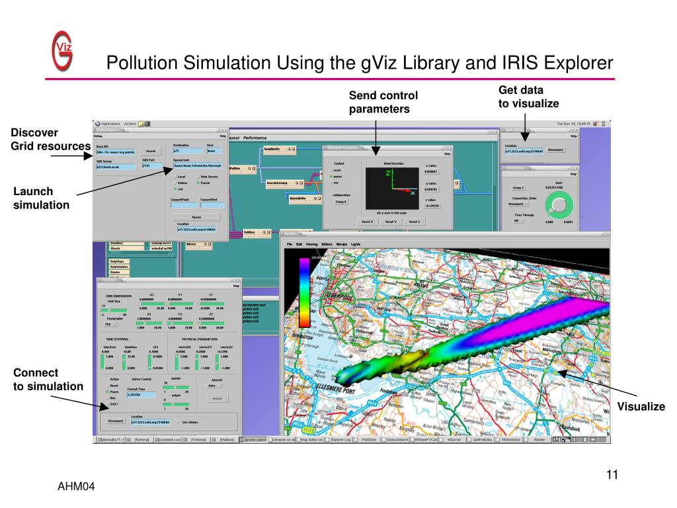The image size is (677, 508).
Task: Open the Manips menu in Render window
Action: click(x=342, y=244)
